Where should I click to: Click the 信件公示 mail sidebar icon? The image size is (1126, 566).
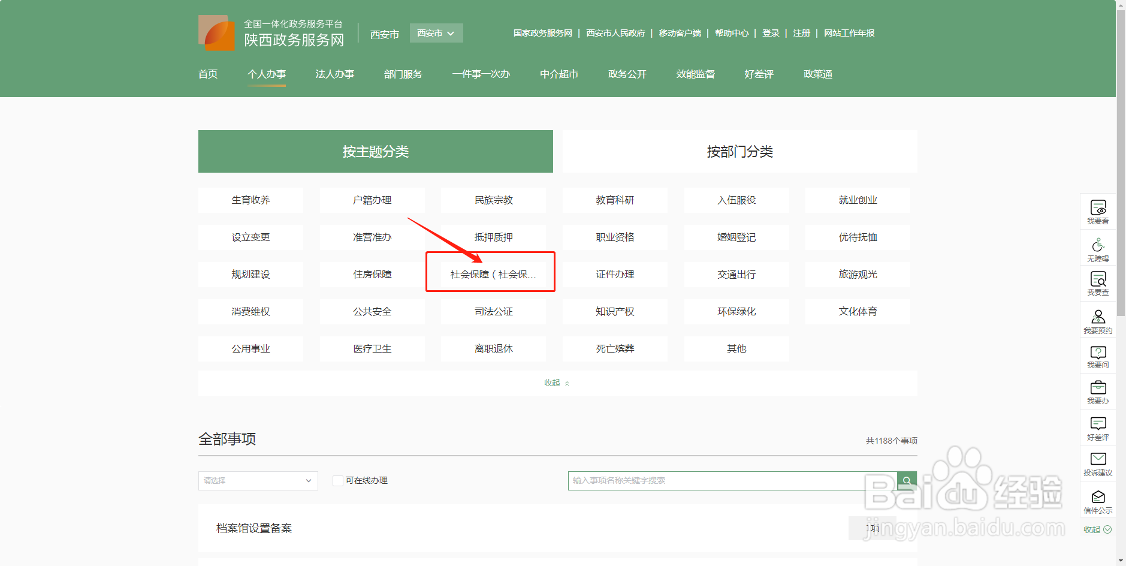pos(1097,501)
